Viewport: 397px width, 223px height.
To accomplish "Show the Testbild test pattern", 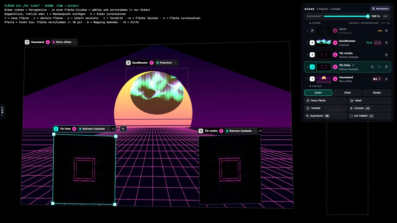I will (x=326, y=108).
